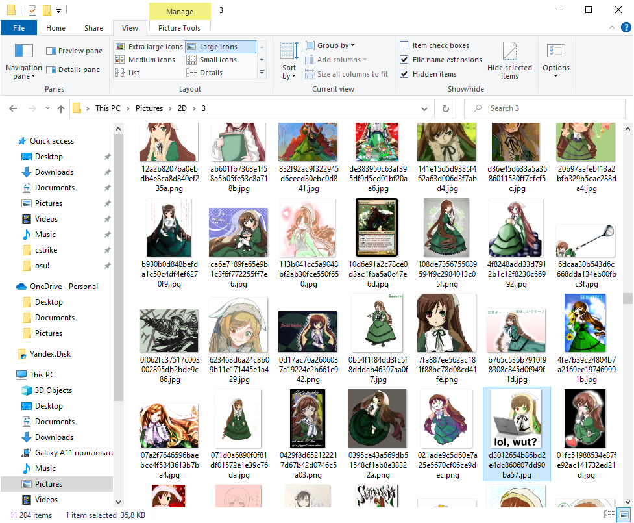
Task: Expand the layout gallery more arrow
Action: pyautogui.click(x=262, y=73)
